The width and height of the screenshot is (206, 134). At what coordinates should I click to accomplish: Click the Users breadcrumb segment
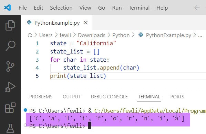click(x=46, y=35)
